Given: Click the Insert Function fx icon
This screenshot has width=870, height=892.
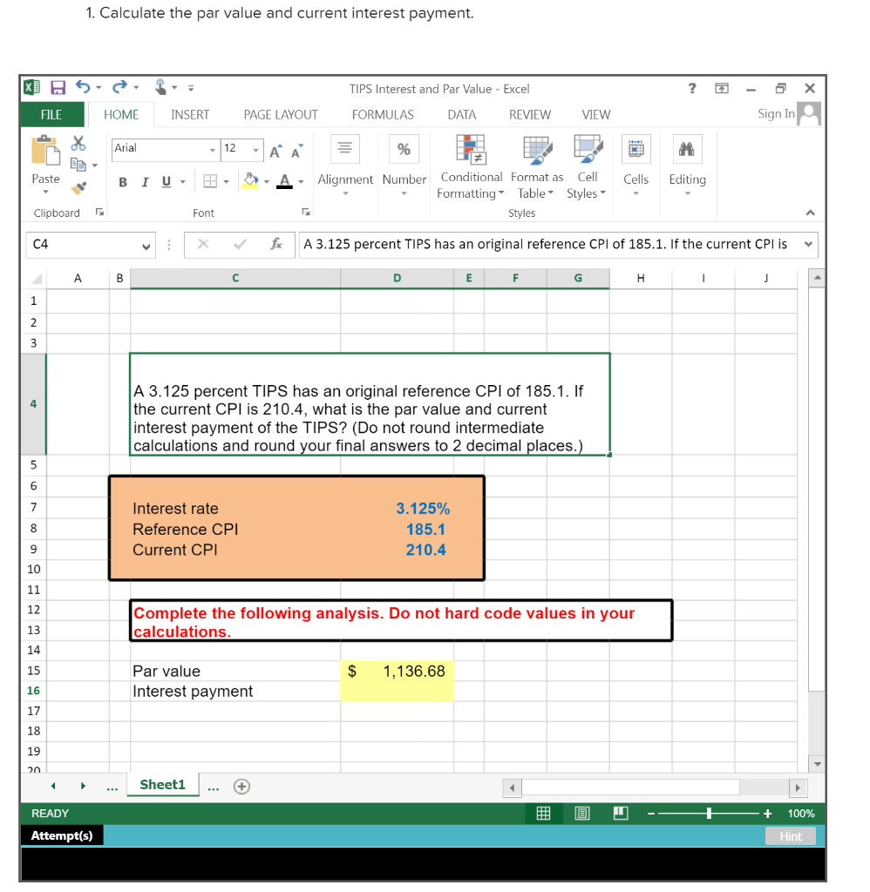Looking at the screenshot, I should pos(277,244).
